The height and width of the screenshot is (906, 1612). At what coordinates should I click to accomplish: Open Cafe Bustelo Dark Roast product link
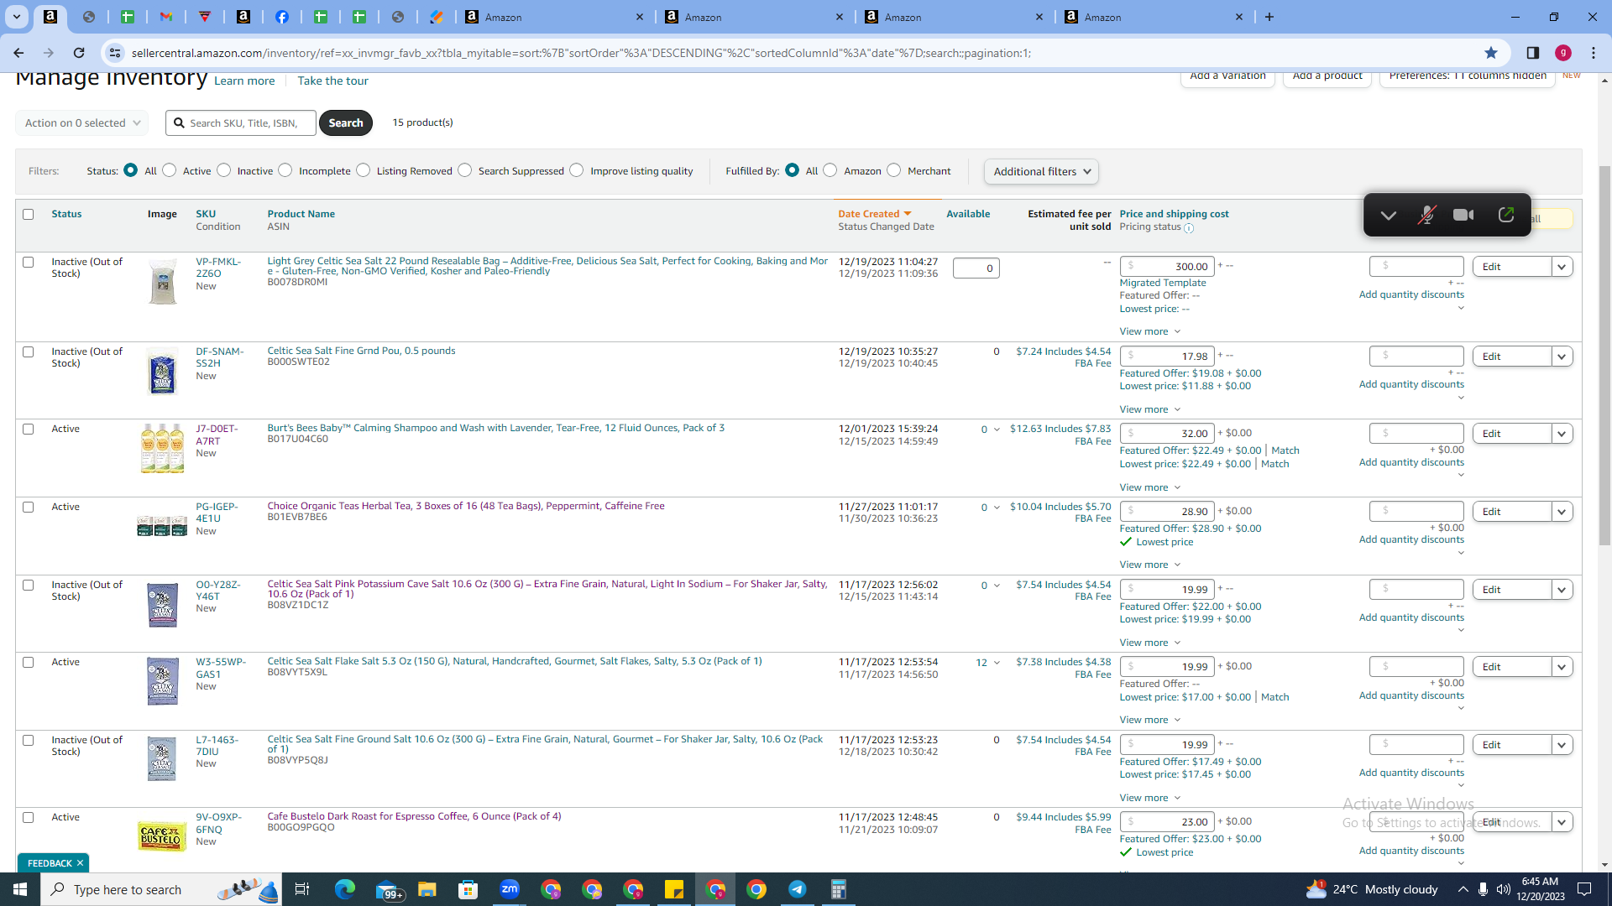tap(414, 817)
